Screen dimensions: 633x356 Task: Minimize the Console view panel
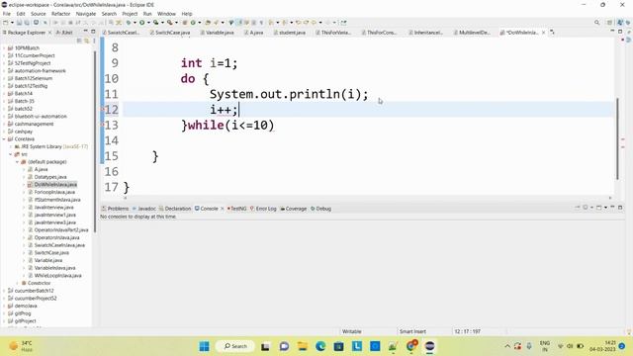point(612,208)
